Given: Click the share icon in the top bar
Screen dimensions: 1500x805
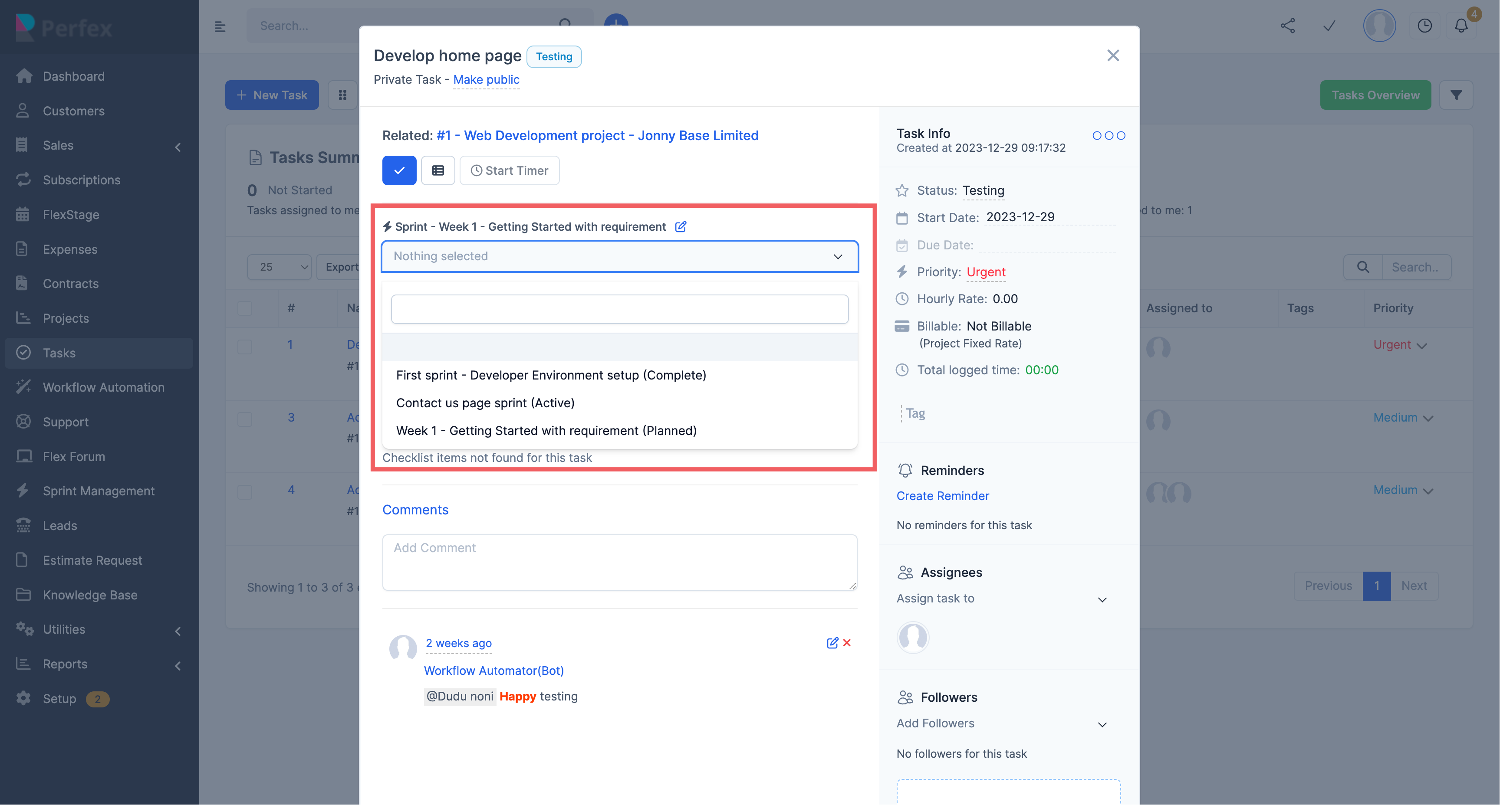Looking at the screenshot, I should pos(1287,26).
